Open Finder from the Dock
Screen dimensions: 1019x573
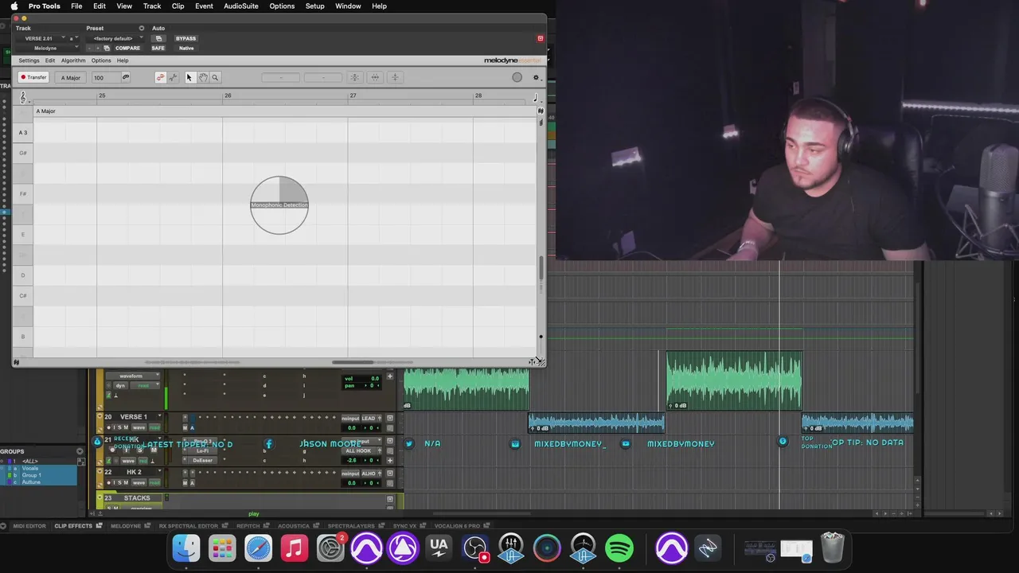pyautogui.click(x=186, y=548)
